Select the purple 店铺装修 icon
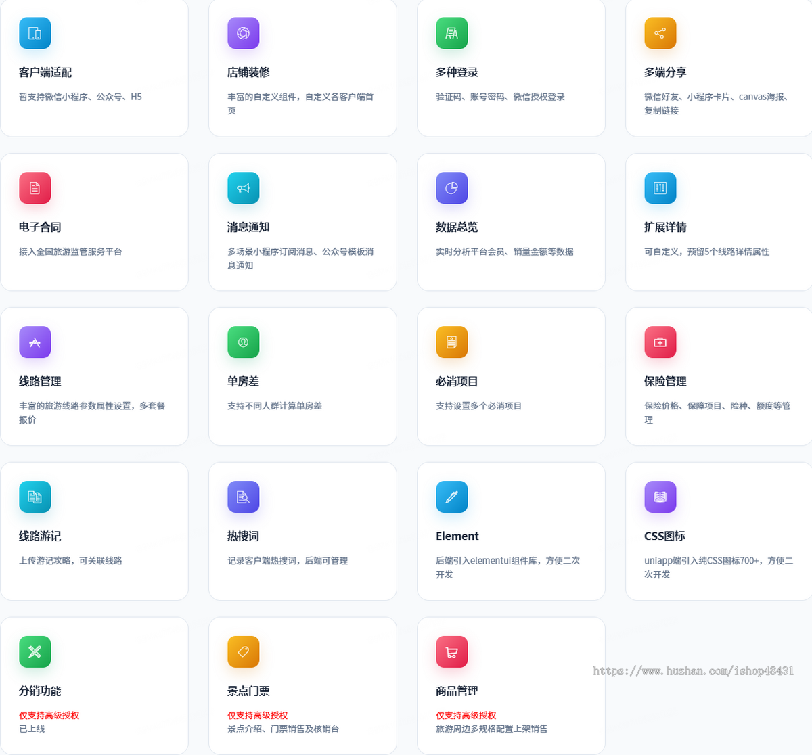 point(244,33)
